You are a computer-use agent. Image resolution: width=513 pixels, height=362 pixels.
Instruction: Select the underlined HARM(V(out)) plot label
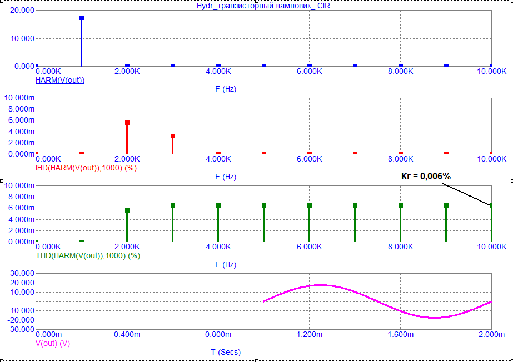60,80
